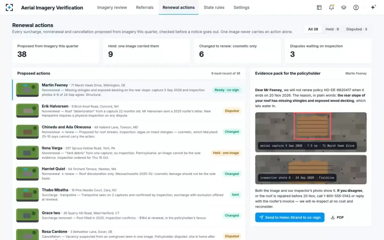The height and width of the screenshot is (240, 384).
Task: Select the Ilona Varga row name
Action: pyautogui.click(x=52, y=148)
